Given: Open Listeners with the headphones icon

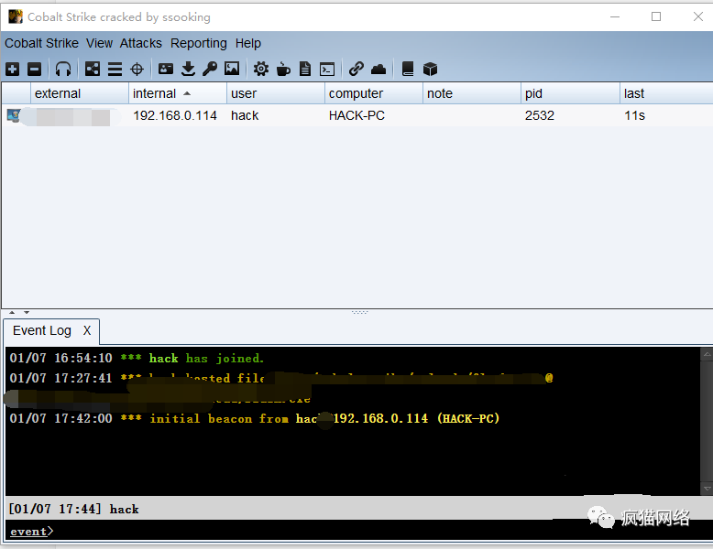Looking at the screenshot, I should 62,69.
